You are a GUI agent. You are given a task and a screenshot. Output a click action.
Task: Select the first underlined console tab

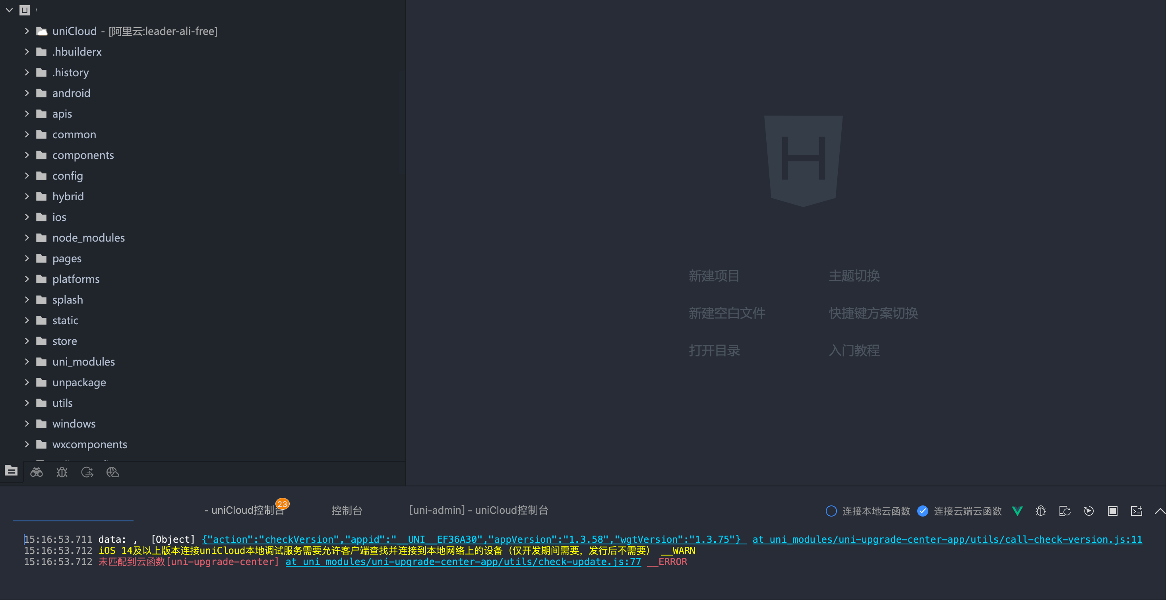pos(73,511)
